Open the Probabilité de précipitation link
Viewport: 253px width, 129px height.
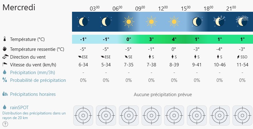coord(38,80)
